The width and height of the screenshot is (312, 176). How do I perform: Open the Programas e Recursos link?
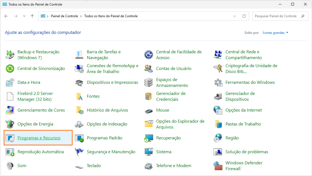click(x=39, y=138)
